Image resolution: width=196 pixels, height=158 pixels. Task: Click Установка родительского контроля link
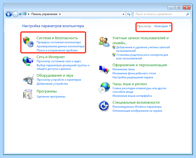point(142,57)
